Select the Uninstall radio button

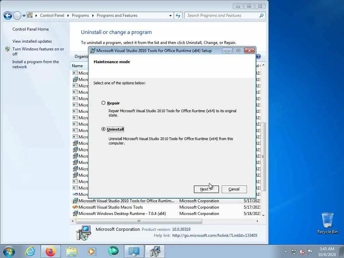click(103, 129)
